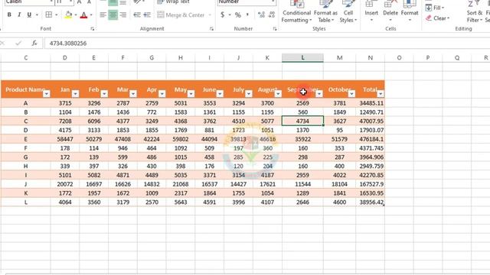This screenshot has width=490, height=275.
Task: Open the Apr column filter dropdown
Action: point(162,93)
